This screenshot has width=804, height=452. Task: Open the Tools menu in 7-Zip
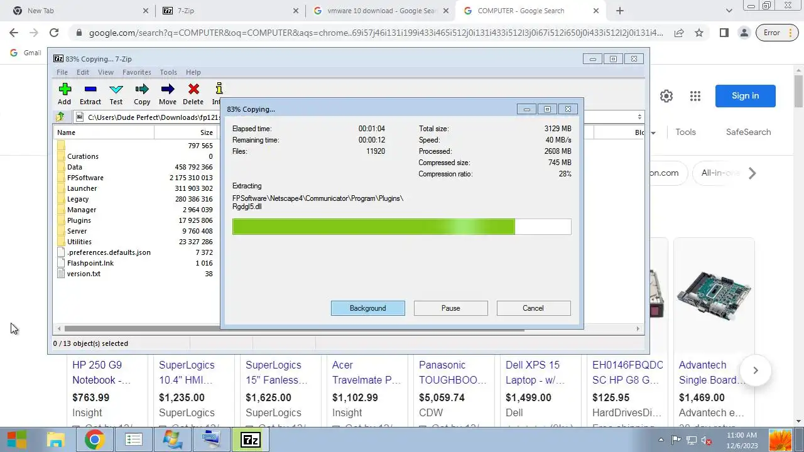(x=168, y=72)
